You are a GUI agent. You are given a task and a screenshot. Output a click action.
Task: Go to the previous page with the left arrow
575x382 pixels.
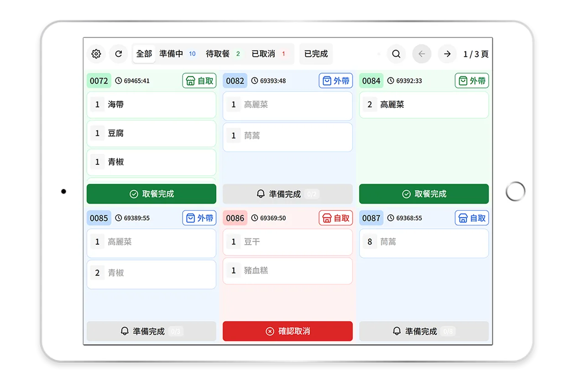pos(422,54)
